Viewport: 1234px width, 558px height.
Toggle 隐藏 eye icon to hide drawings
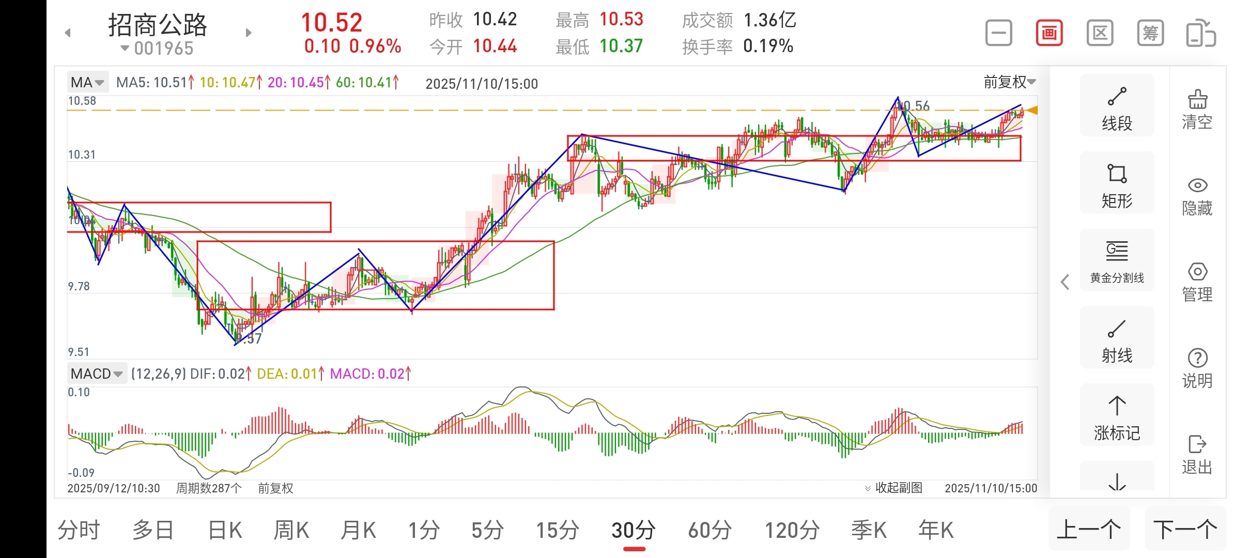tap(1197, 195)
